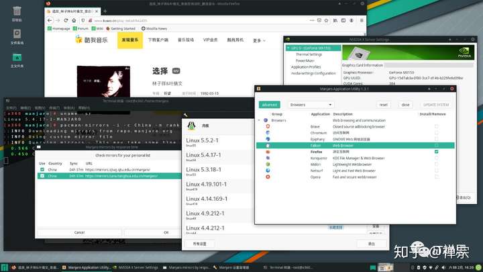
Task: Click Konqueror icon in application list
Action: click(x=268, y=158)
